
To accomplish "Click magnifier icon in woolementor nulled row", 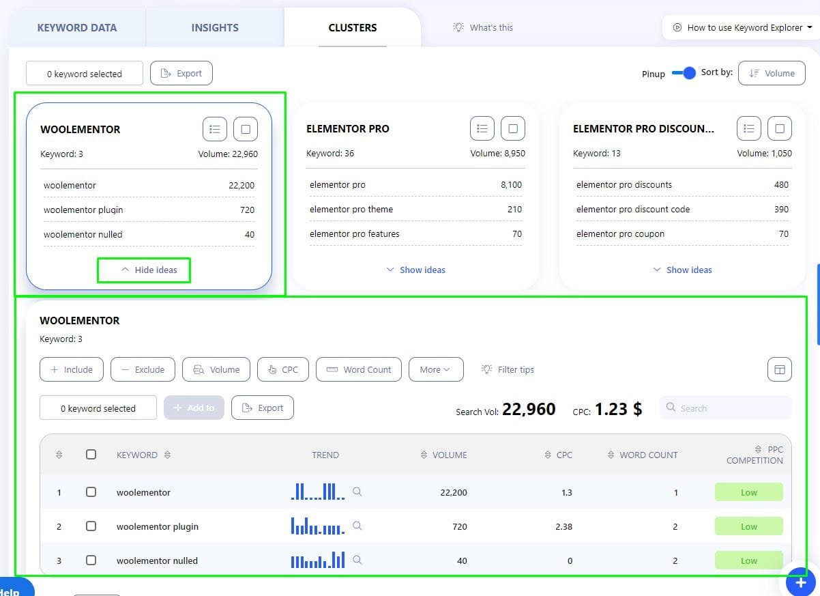I will [x=357, y=560].
